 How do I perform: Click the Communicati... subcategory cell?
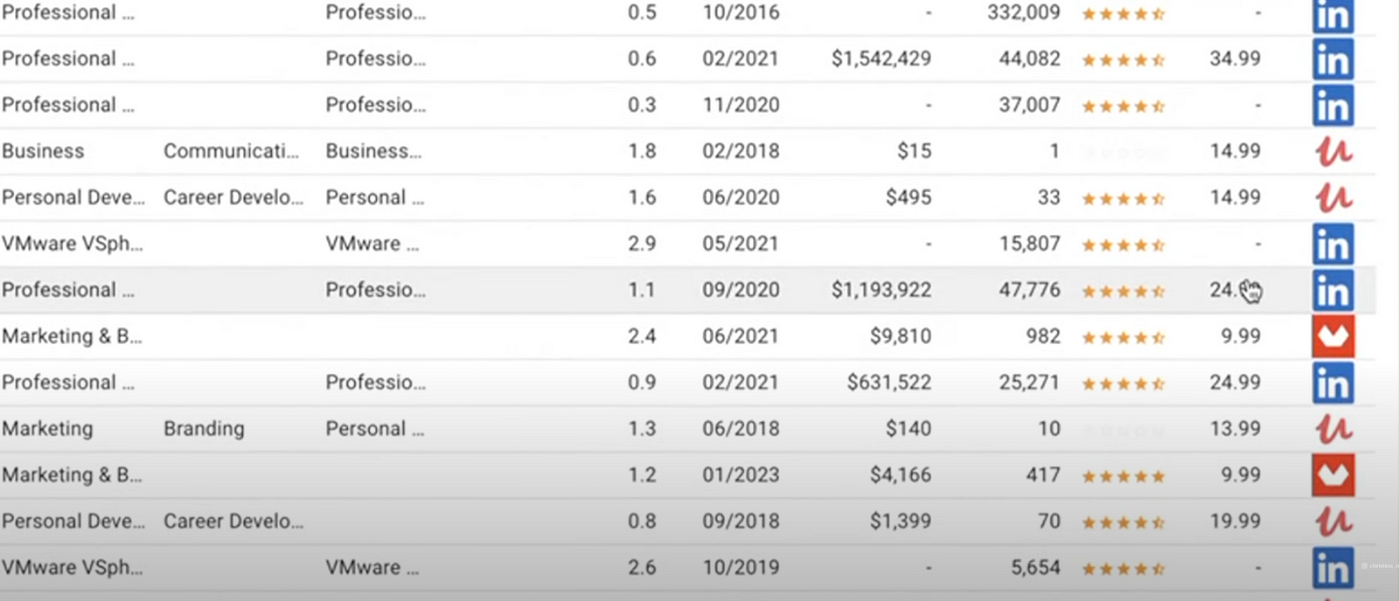(x=231, y=151)
